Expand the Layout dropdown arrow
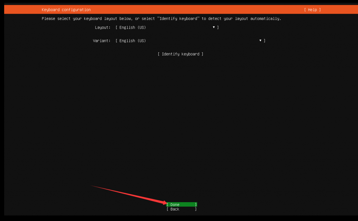The width and height of the screenshot is (358, 221). pos(214,27)
